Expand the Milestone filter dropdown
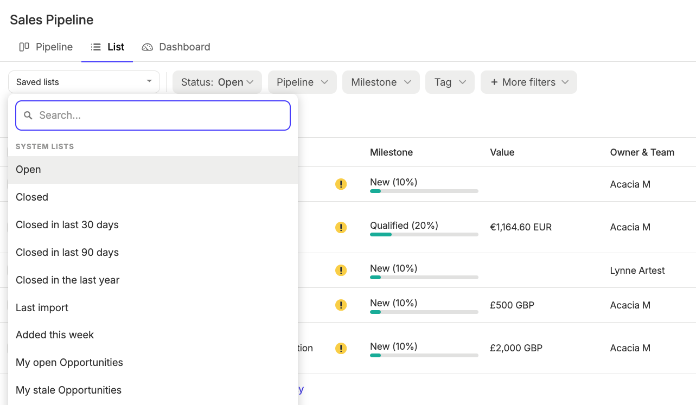 [381, 82]
